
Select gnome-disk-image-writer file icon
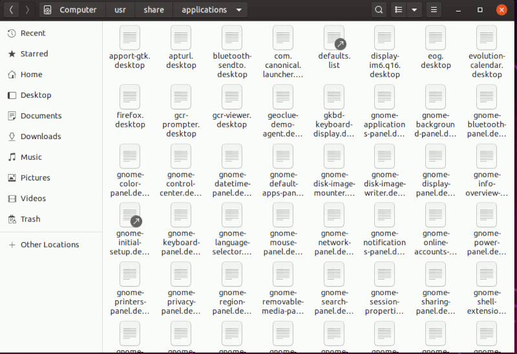(x=385, y=156)
